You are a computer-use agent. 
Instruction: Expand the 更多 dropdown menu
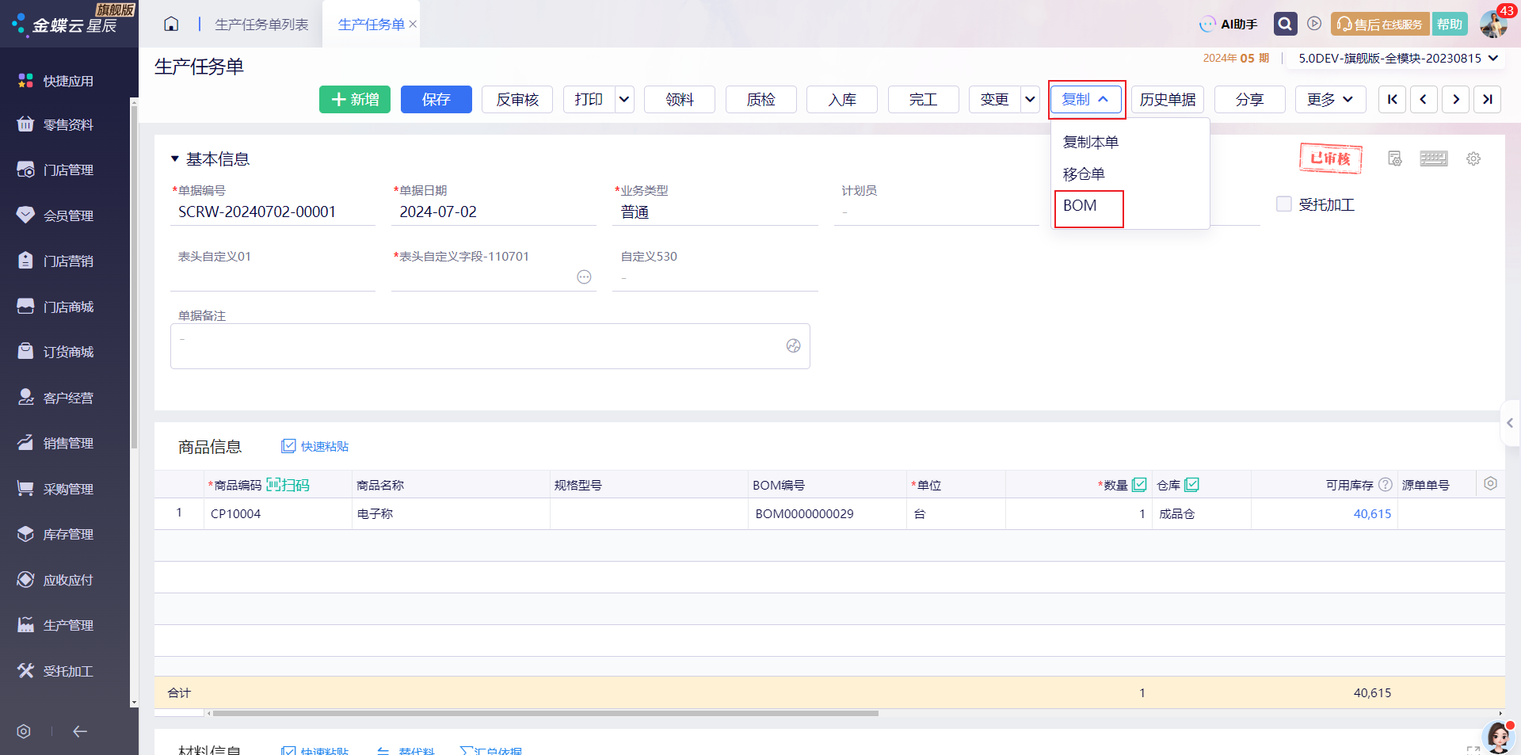point(1330,99)
